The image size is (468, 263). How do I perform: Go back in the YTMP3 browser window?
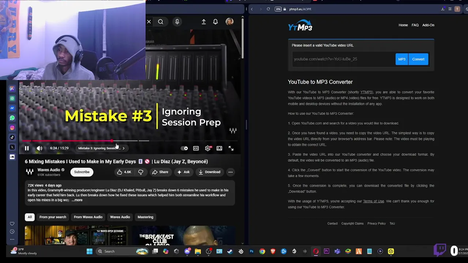(x=252, y=9)
